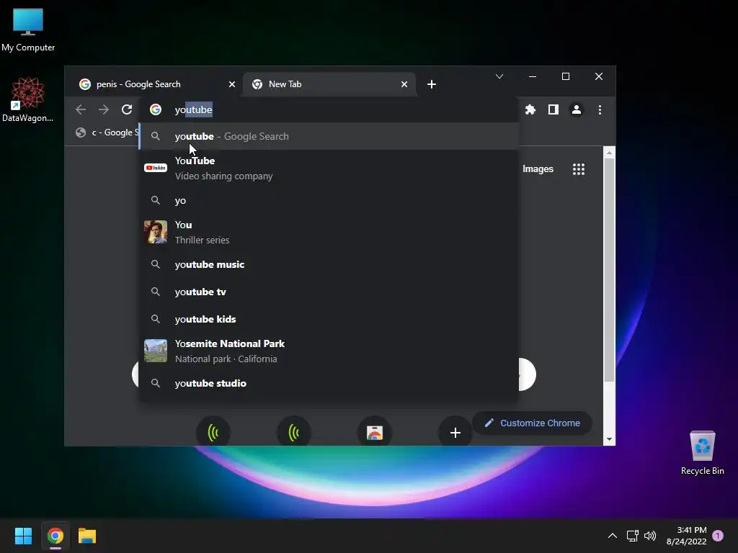Click the Chrome taskbar icon
This screenshot has width=738, height=553.
click(55, 536)
